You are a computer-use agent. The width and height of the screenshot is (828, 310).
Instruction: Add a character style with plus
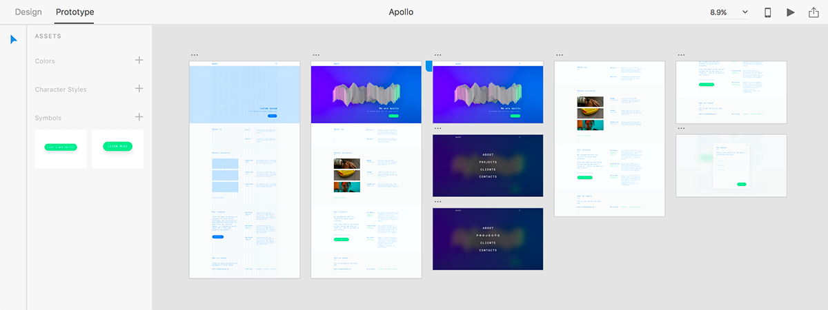tap(139, 89)
